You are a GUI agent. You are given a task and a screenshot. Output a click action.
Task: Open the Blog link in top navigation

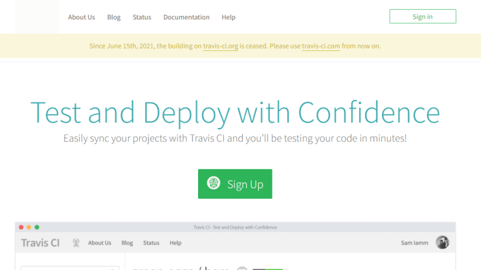114,17
